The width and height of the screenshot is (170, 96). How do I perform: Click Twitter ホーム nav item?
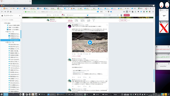pyautogui.click(x=49, y=15)
